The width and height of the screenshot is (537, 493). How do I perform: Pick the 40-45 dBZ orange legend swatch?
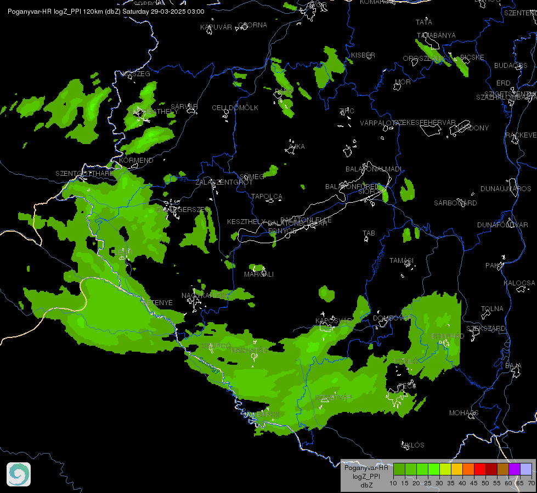click(x=468, y=469)
